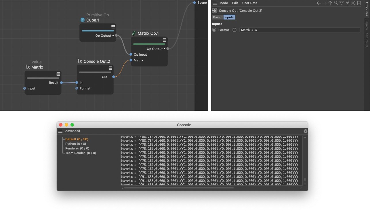Click the Format port of Console Out.2
This screenshot has height=212, width=370.
(x=77, y=88)
